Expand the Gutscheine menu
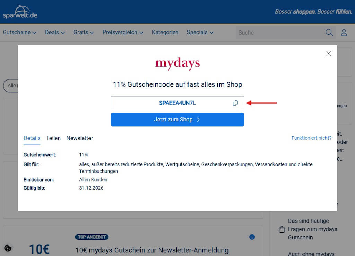This screenshot has width=355, height=256. click(x=20, y=32)
